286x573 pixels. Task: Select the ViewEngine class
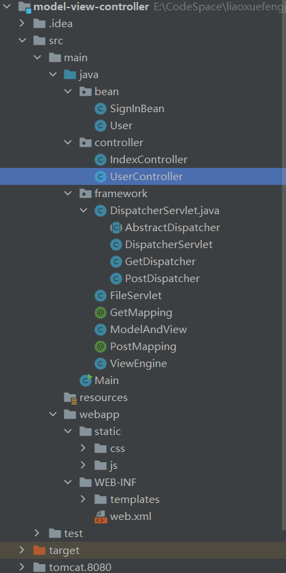139,364
